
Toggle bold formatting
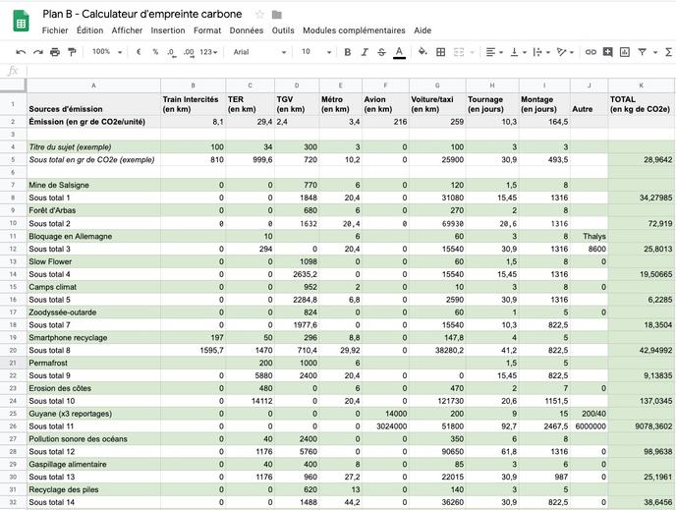point(348,52)
